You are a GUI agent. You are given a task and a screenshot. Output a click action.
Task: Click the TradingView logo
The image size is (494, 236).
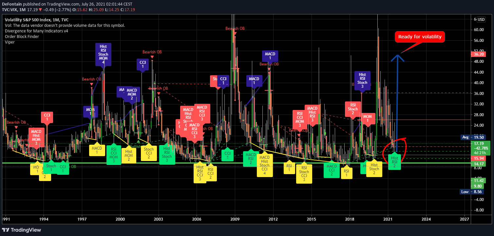22,230
